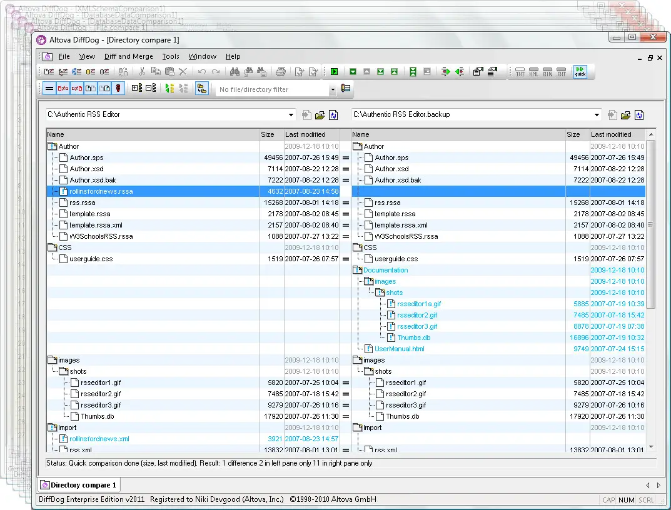671x510 pixels.
Task: Collapse all directories with the minus icon
Action: (151, 88)
